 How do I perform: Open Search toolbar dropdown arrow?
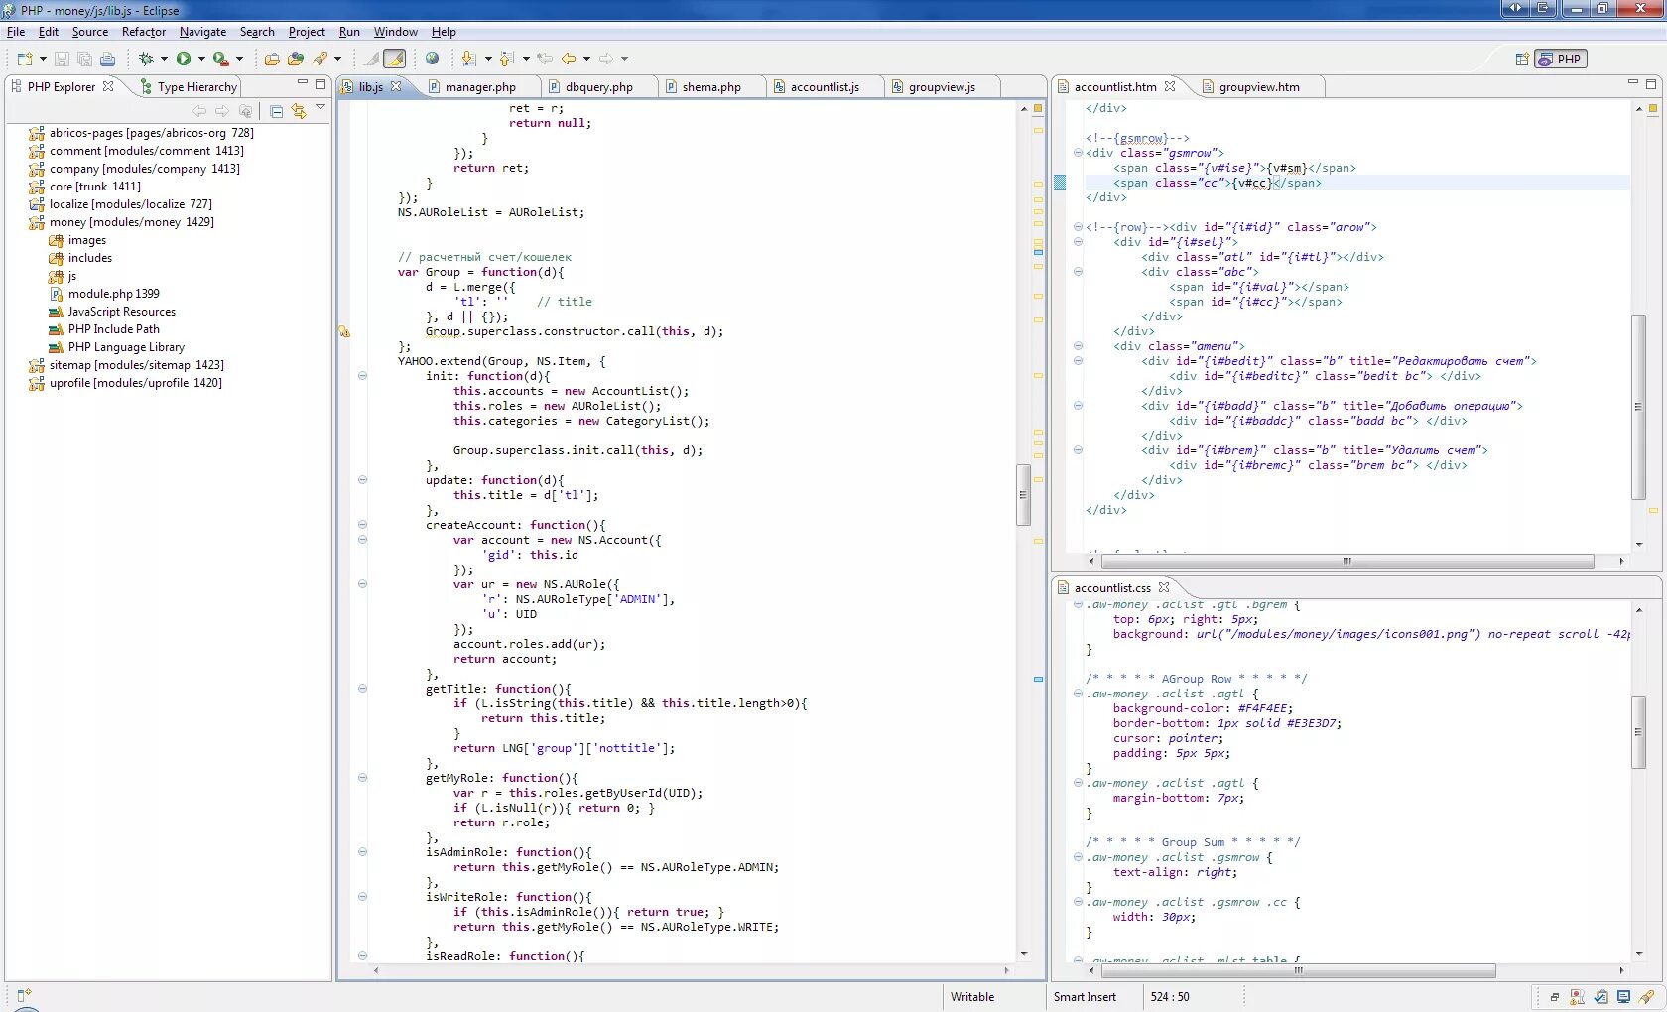[x=337, y=60]
